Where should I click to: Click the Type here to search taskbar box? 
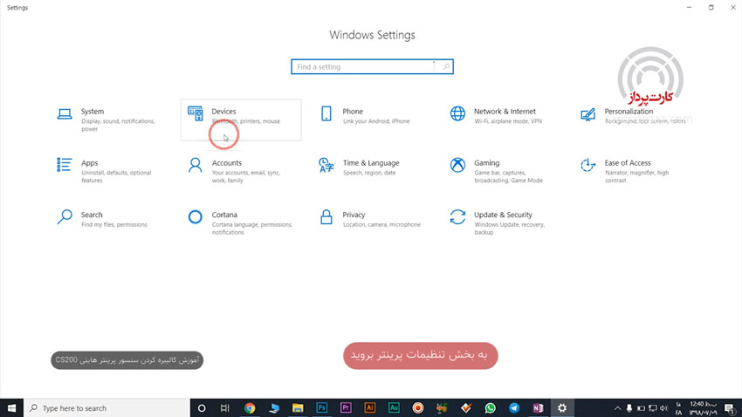point(107,408)
